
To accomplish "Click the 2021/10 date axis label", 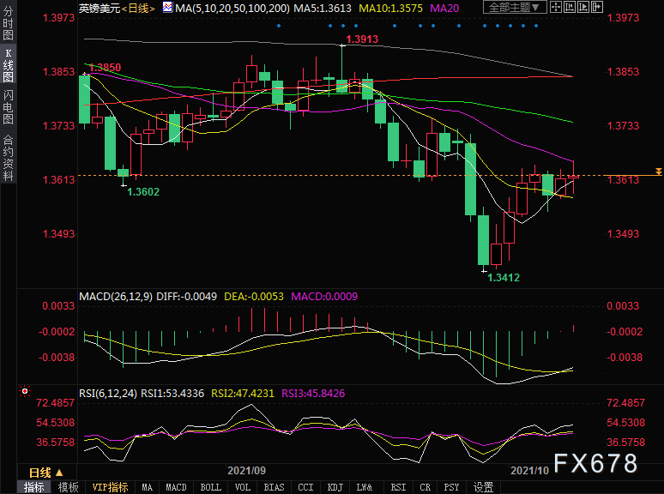I will pos(530,470).
